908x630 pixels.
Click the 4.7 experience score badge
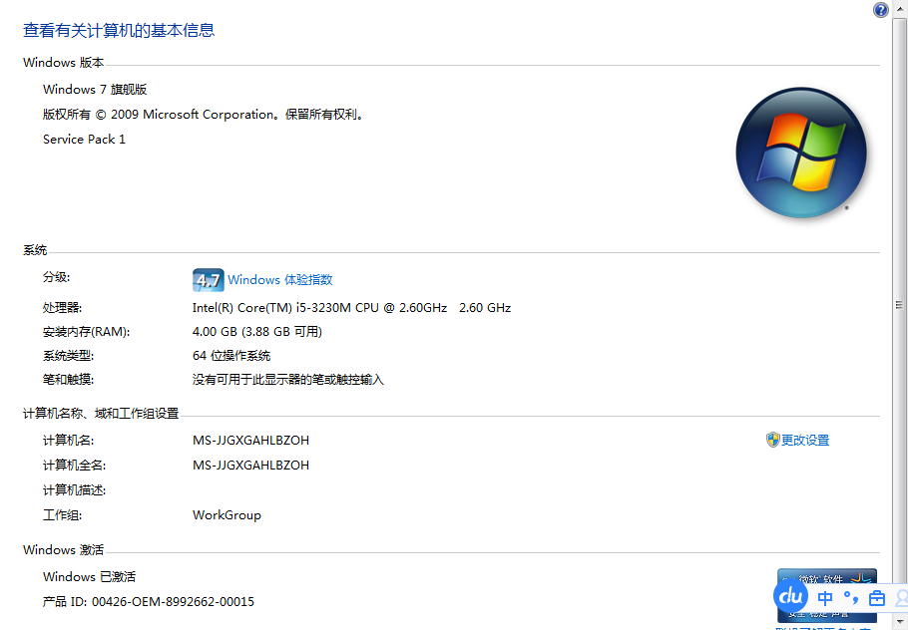tap(208, 280)
